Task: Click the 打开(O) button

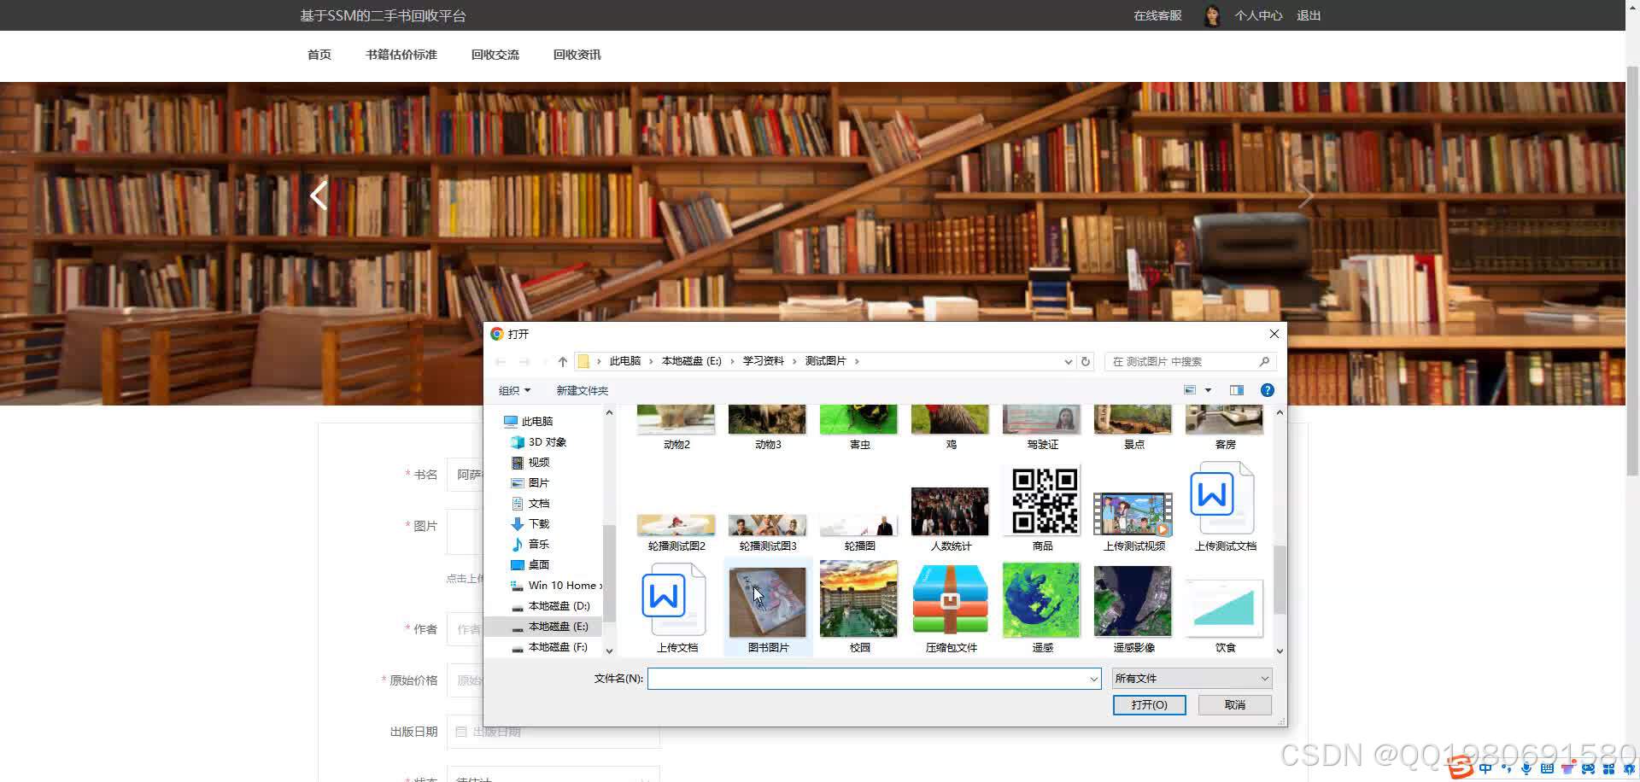Action: click(1149, 705)
